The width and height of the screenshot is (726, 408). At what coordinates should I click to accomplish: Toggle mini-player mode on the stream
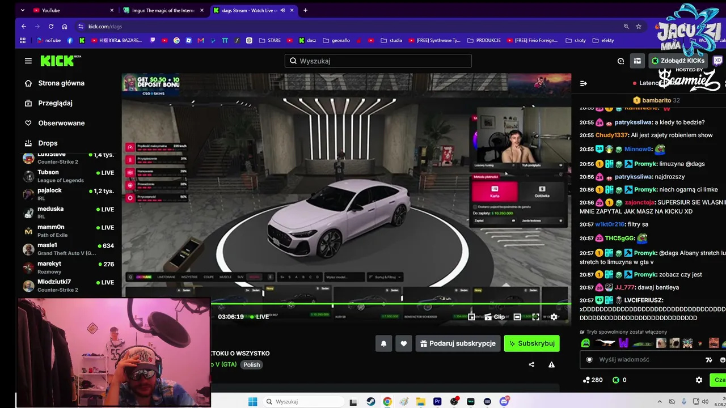pos(471,317)
